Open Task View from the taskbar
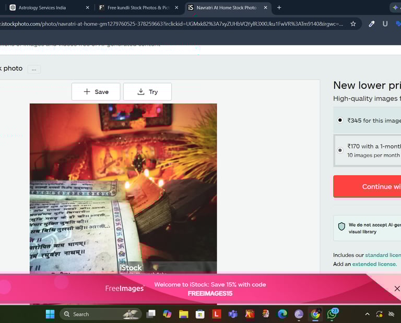The height and width of the screenshot is (323, 401). tap(151, 314)
